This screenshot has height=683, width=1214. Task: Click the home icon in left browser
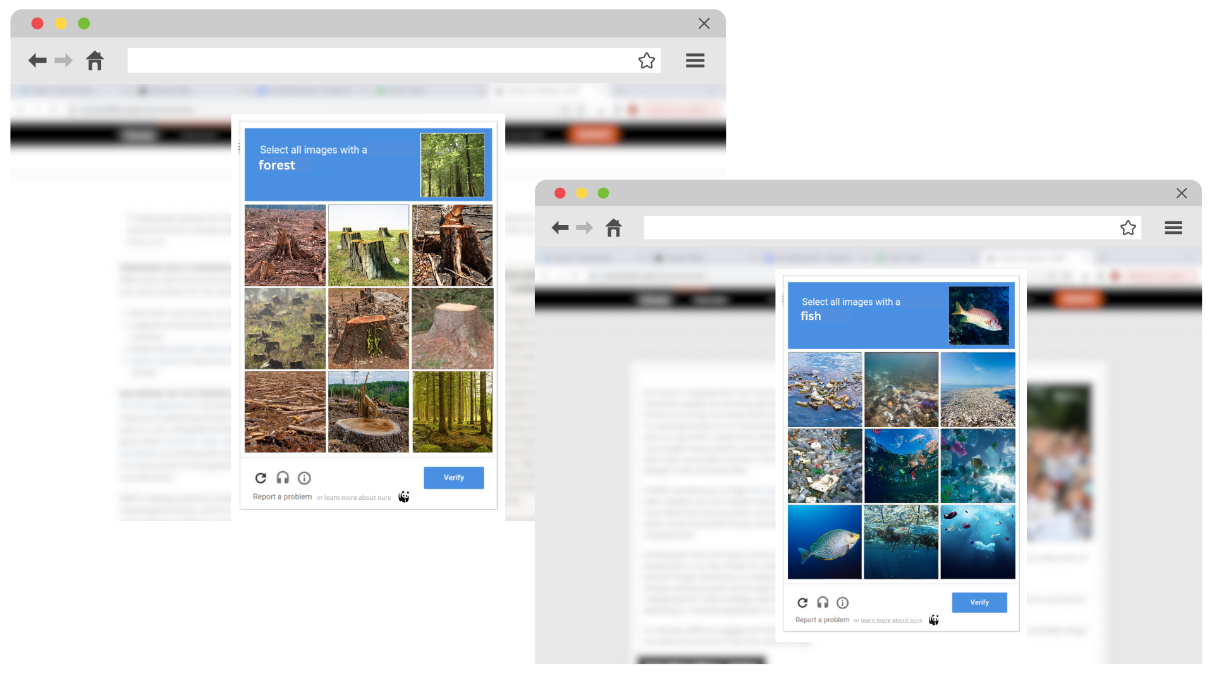coord(95,61)
